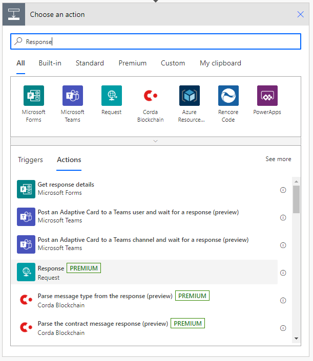Select the Microsoft Forms connector icon
Image resolution: width=313 pixels, height=361 pixels.
coord(34,96)
